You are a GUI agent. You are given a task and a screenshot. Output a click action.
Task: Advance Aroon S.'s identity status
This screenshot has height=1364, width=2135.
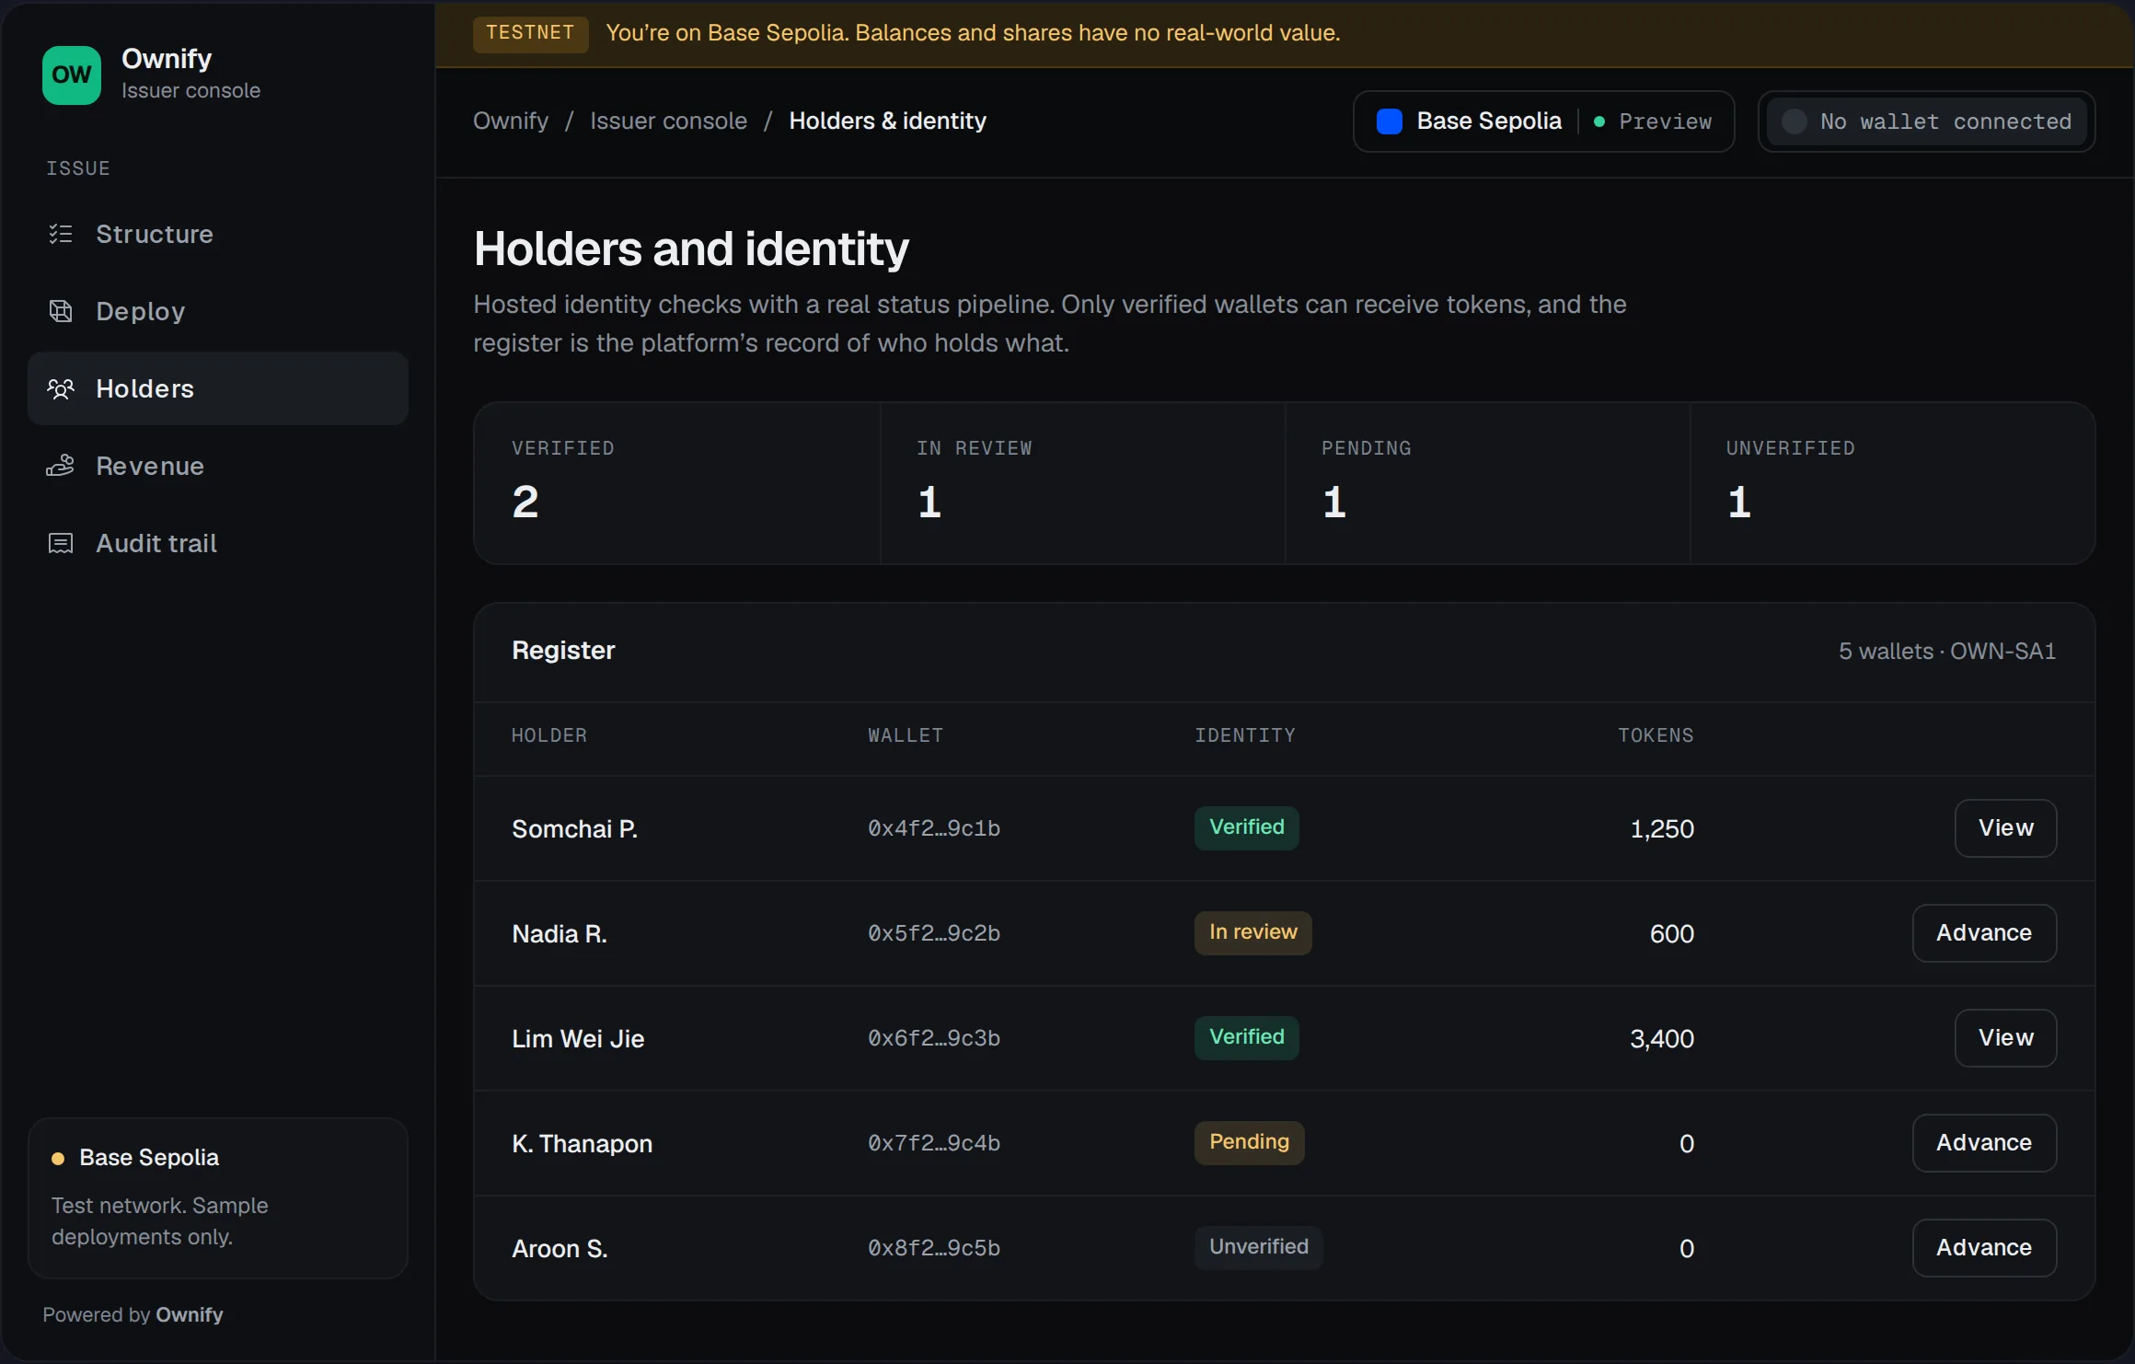pyautogui.click(x=1984, y=1248)
